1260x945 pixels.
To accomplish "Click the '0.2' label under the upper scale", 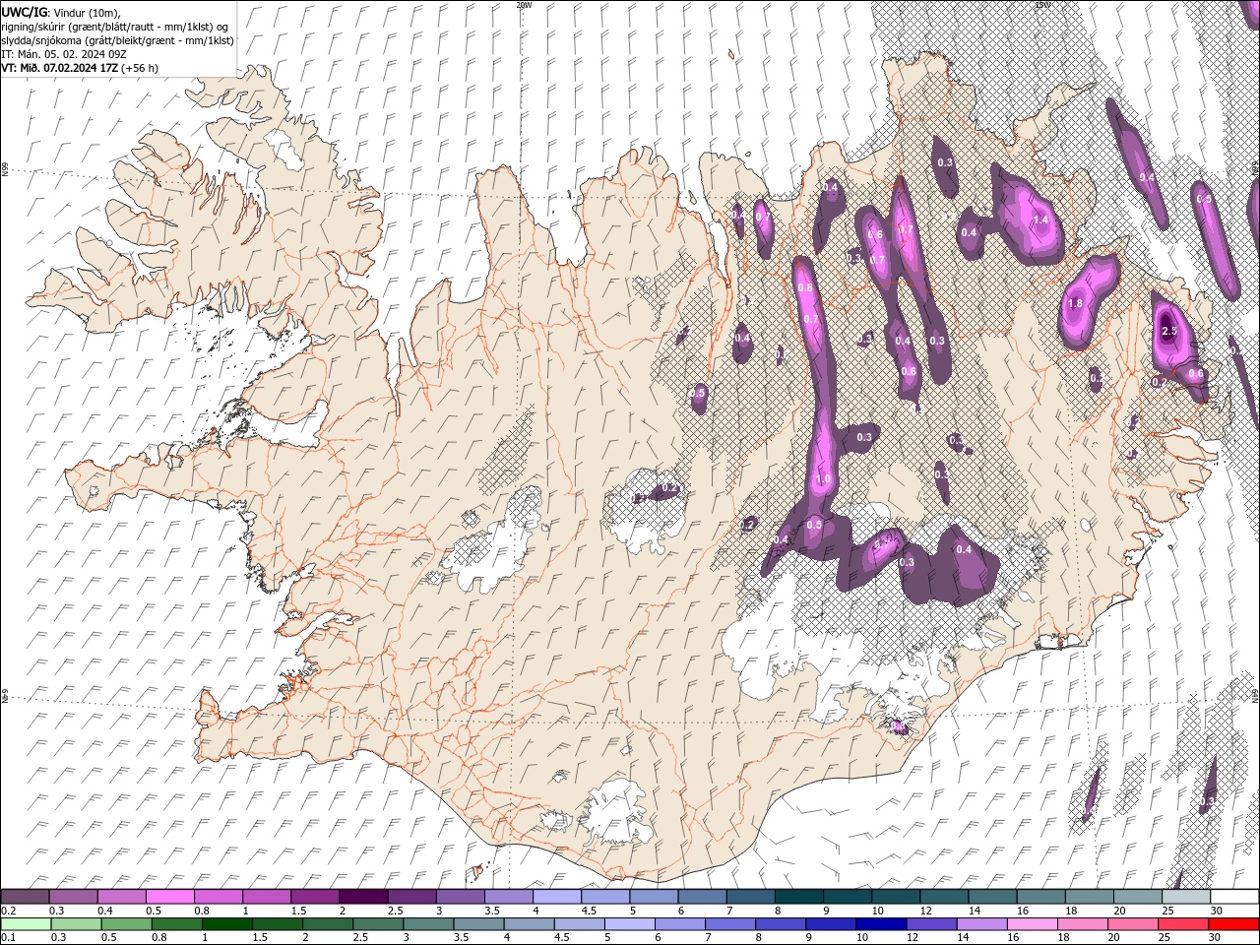I will click(x=8, y=911).
